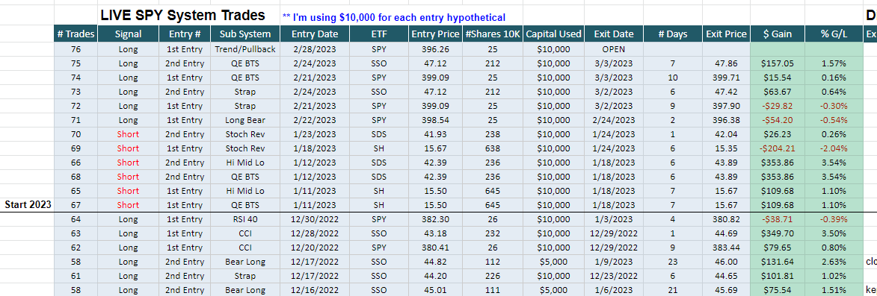
Task: Select the $ Gain column header
Action: click(777, 34)
